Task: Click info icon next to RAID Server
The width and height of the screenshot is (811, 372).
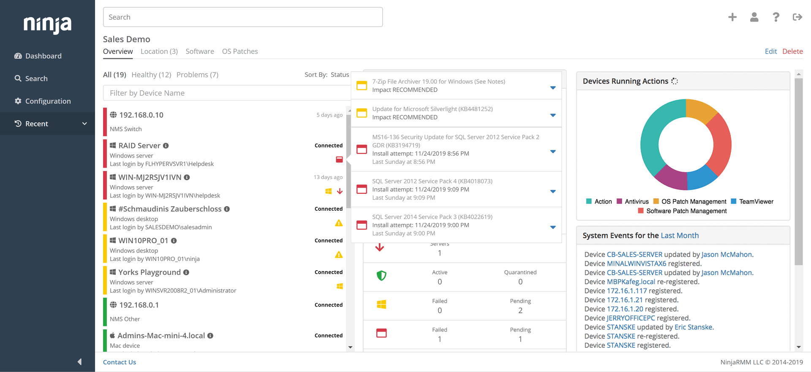Action: (x=166, y=146)
